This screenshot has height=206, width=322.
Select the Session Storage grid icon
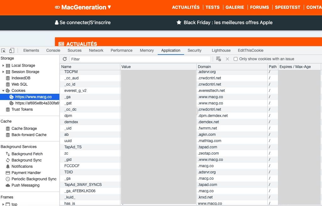click(8, 72)
